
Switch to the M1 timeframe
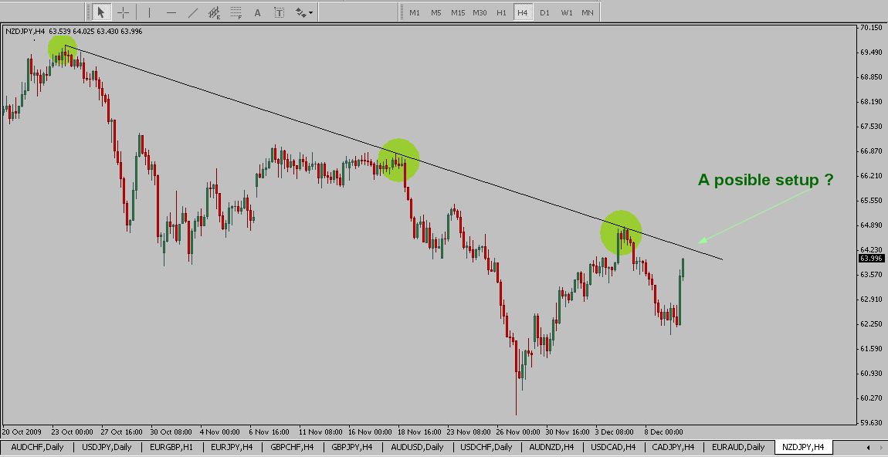point(415,12)
